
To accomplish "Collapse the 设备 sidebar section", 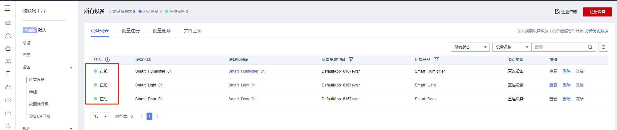I will [71, 67].
